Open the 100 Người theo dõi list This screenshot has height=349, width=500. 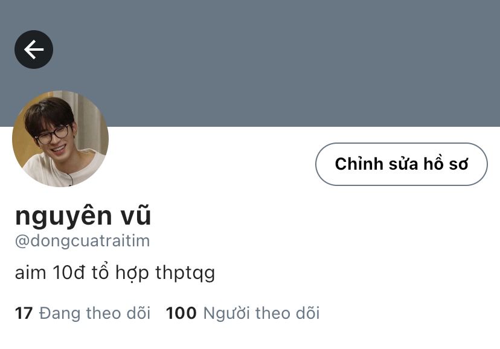tap(243, 313)
